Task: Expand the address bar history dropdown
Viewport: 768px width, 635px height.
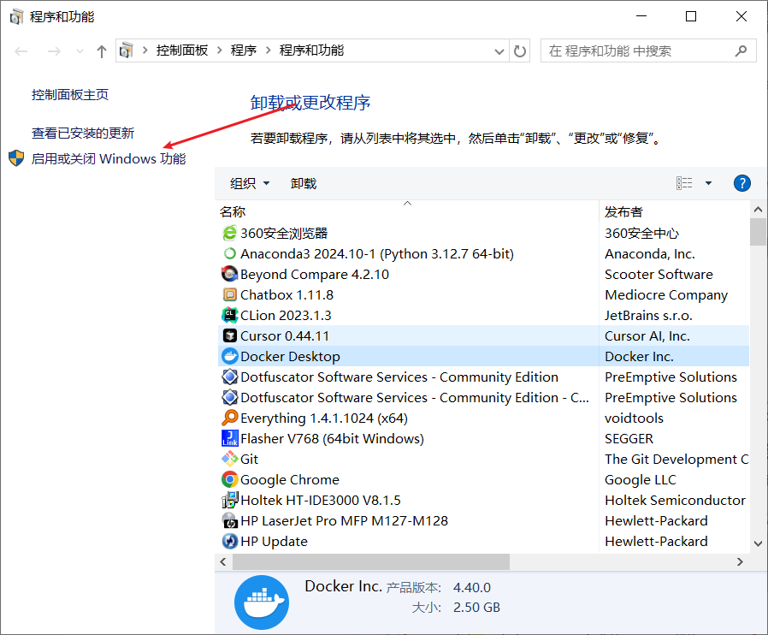Action: pyautogui.click(x=499, y=51)
